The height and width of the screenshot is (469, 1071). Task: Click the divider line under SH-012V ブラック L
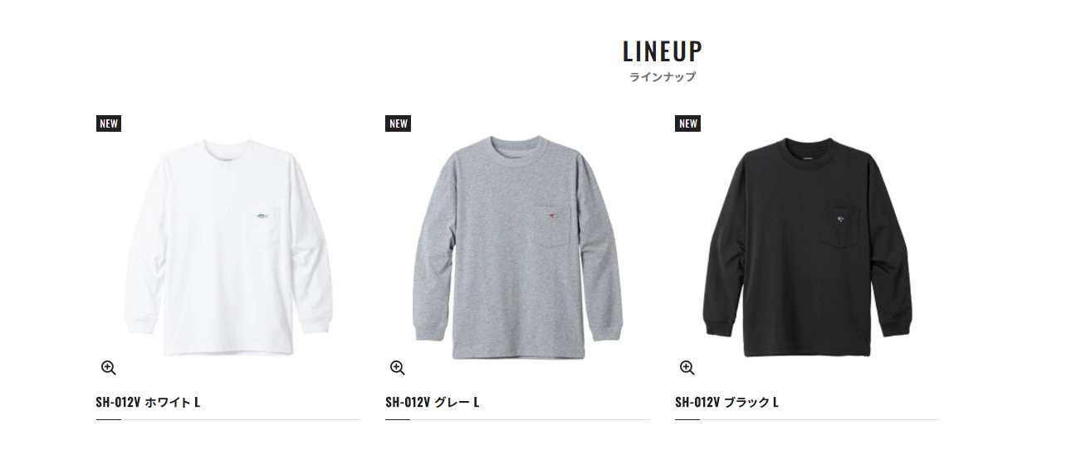(807, 420)
